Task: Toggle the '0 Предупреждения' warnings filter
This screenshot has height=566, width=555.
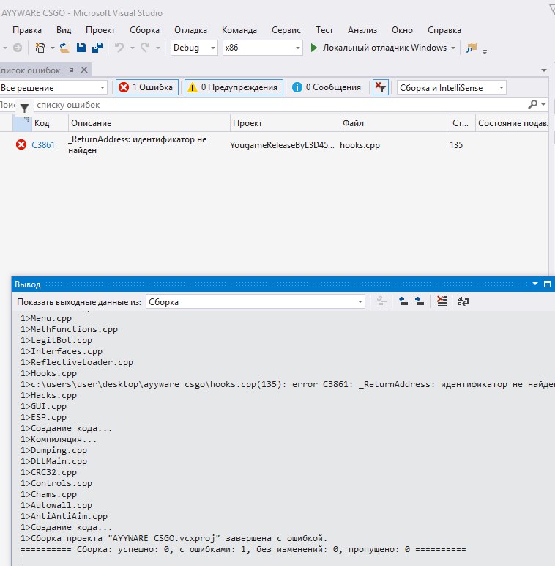Action: click(x=234, y=87)
